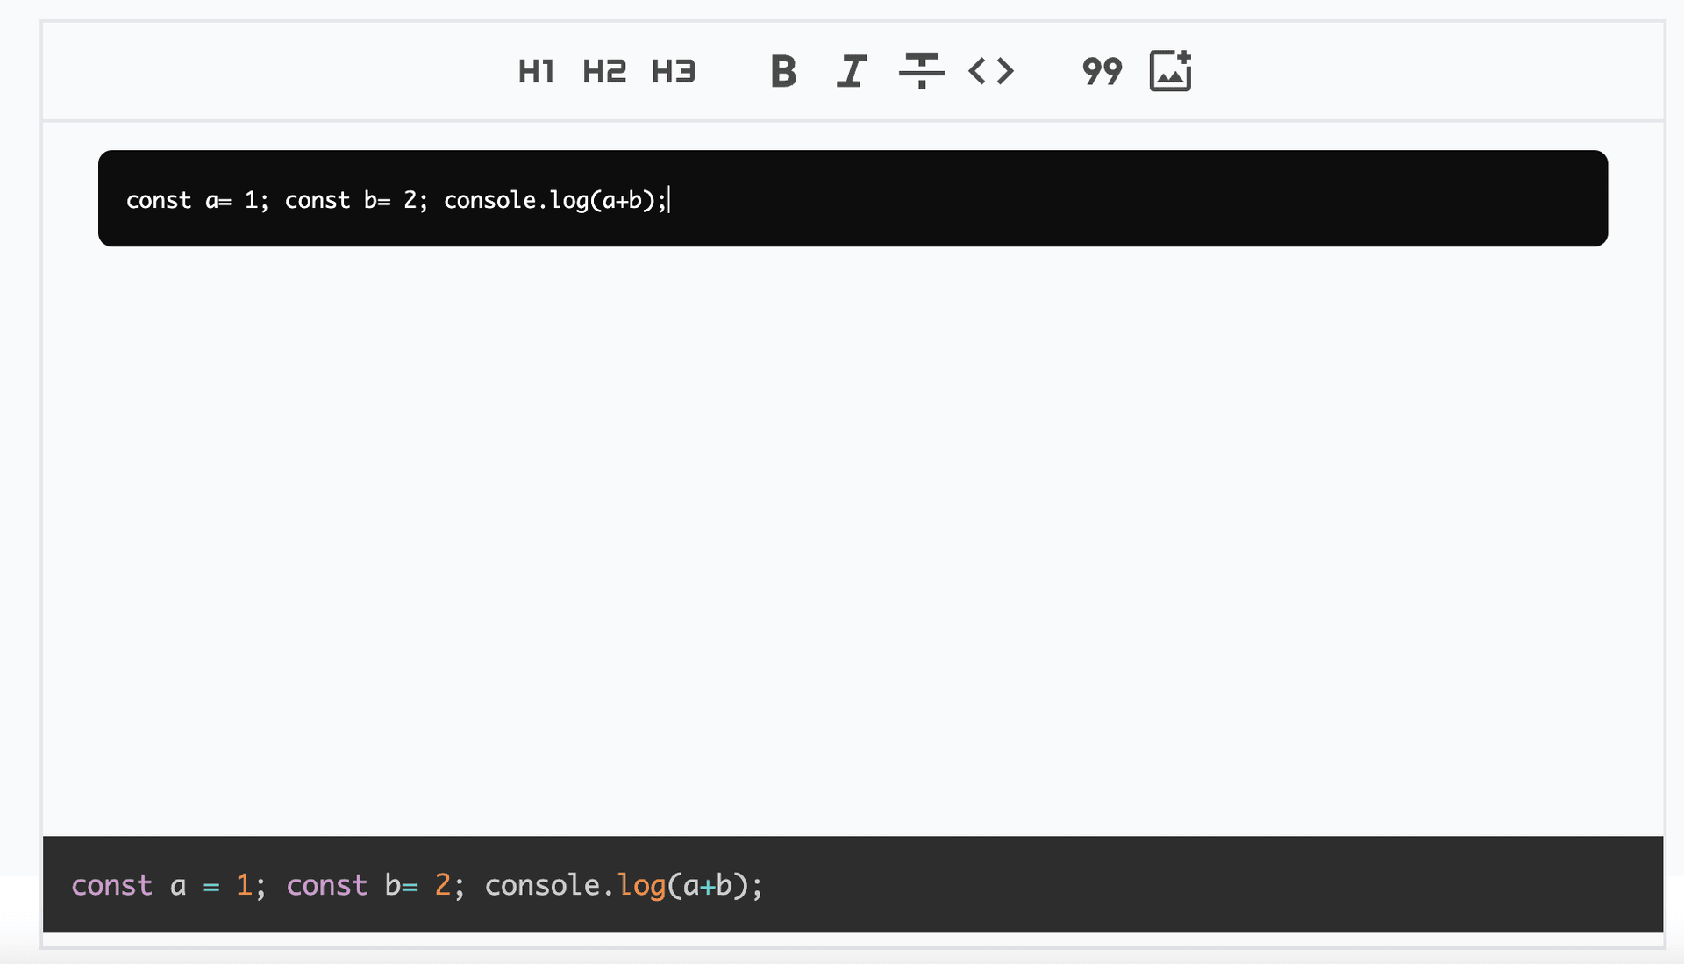
Task: Click first purple const keyword in preview
Action: point(111,885)
